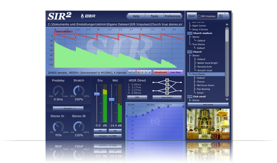Toggle the Low Pass envelope mode
Screen dimensions: 277x163
click(x=176, y=72)
